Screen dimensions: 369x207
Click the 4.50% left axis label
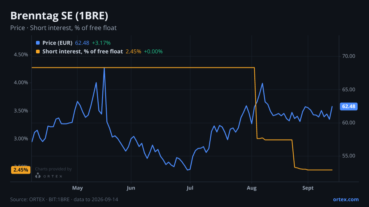(x=21, y=55)
